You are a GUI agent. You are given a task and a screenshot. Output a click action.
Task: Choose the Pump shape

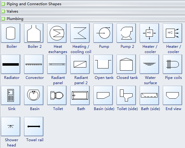103,33
